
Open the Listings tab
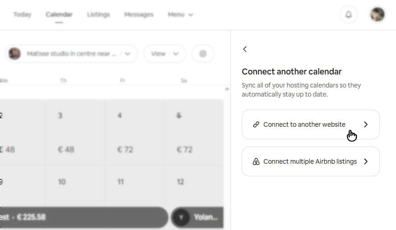[98, 14]
